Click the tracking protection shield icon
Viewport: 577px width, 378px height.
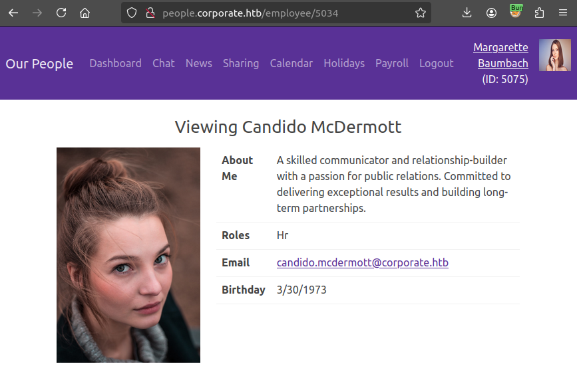coord(132,13)
